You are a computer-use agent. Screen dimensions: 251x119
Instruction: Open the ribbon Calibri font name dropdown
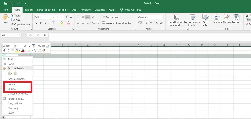tap(53, 17)
